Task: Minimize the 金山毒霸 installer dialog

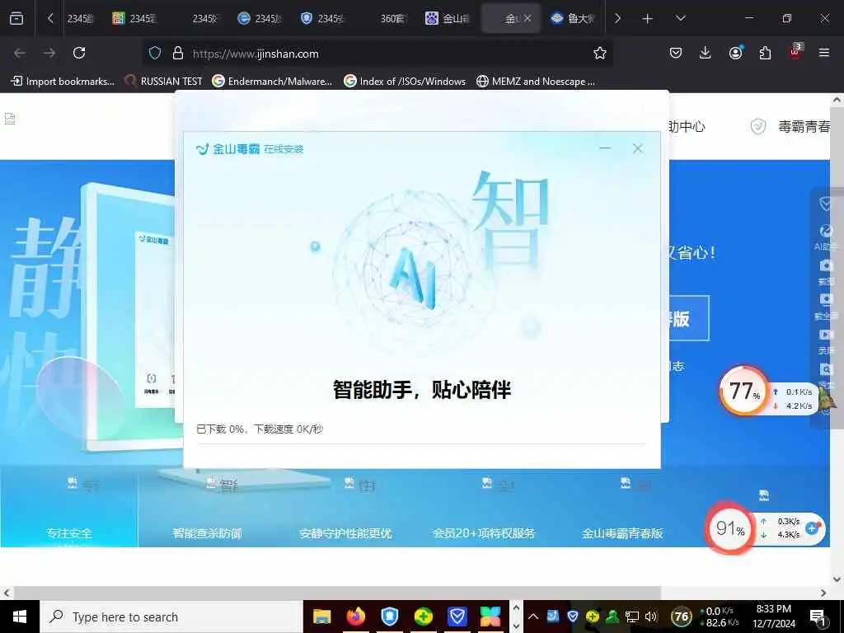Action: 605,148
